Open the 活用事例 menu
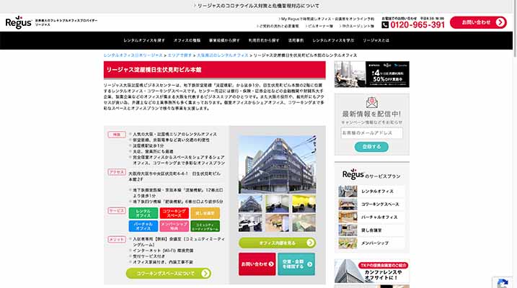The width and height of the screenshot is (517, 288). [296, 40]
